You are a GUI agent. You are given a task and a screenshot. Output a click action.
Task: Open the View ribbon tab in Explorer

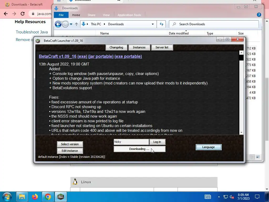coord(106,15)
